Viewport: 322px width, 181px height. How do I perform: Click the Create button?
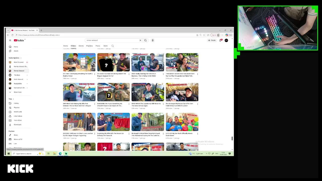click(x=212, y=40)
